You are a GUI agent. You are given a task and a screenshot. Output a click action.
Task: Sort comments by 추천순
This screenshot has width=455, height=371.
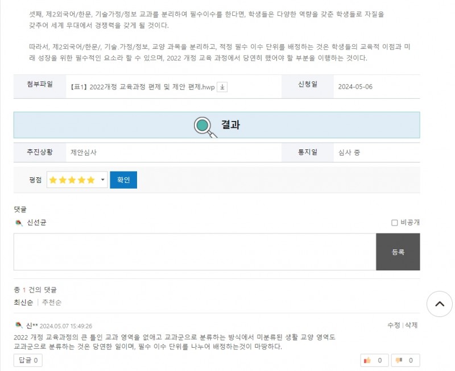52,302
